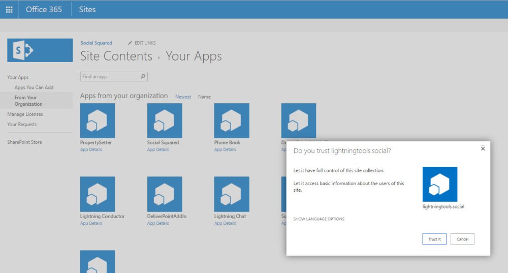
Task: Open the DeliverPointAddIn app tile
Action: 165,194
